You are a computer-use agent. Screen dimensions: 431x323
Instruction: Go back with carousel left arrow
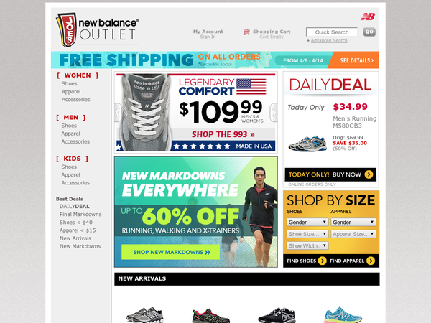(118, 112)
